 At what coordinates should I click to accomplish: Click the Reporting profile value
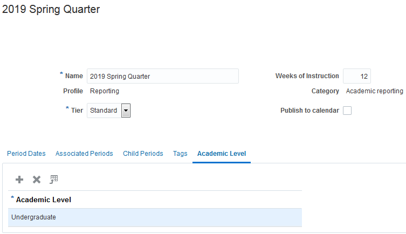[x=105, y=91]
